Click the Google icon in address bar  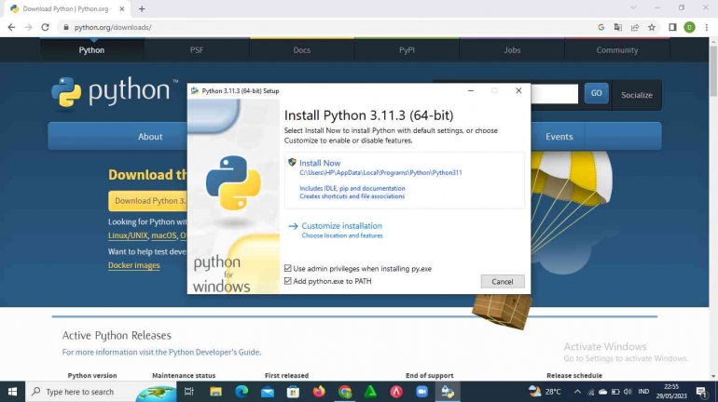click(x=601, y=27)
